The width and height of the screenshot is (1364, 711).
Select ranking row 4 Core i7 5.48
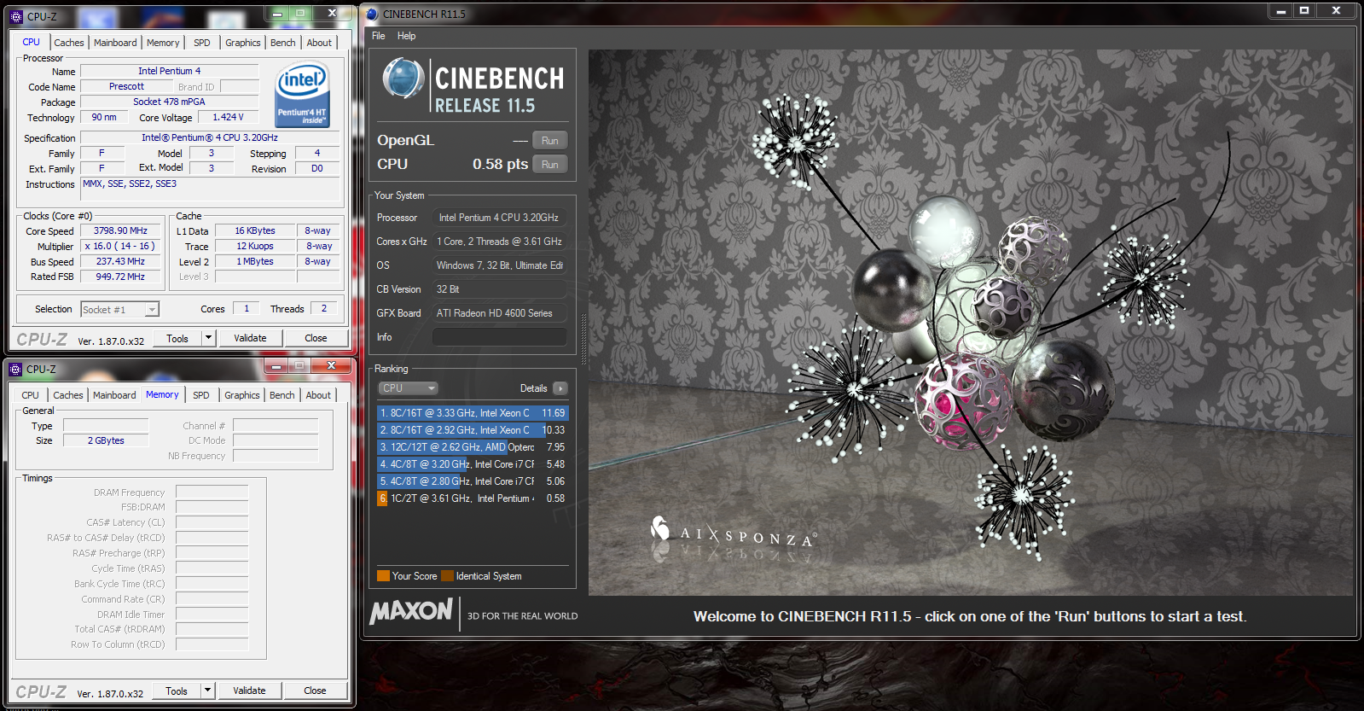472,464
